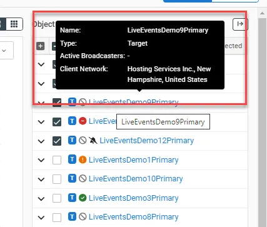Click the 'Active Broadcasters:' label in tooltip
This screenshot has height=227, width=267.
[93, 56]
